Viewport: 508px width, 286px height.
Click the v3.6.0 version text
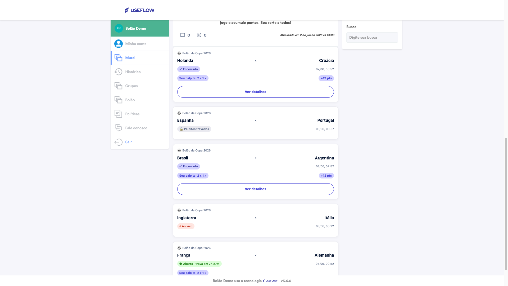point(286,281)
